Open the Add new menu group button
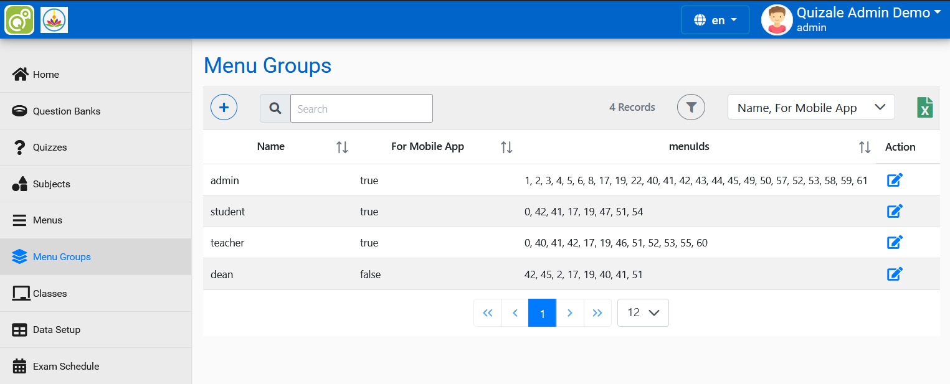The width and height of the screenshot is (950, 384). [224, 106]
